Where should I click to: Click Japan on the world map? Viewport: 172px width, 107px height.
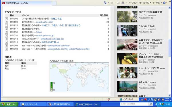coord(101,71)
